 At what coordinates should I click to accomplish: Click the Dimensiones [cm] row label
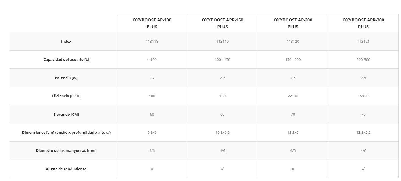[66, 132]
